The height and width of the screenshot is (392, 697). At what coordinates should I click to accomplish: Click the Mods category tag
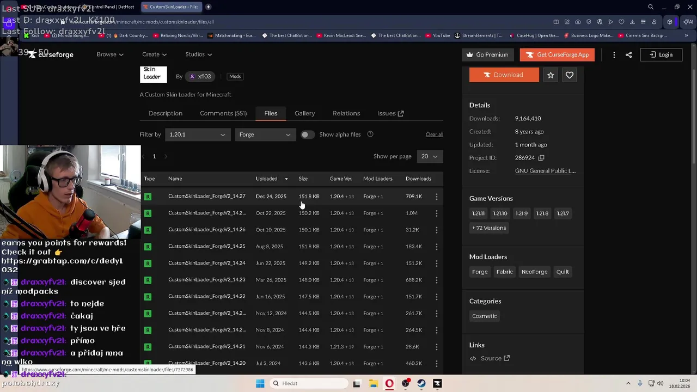click(x=235, y=77)
